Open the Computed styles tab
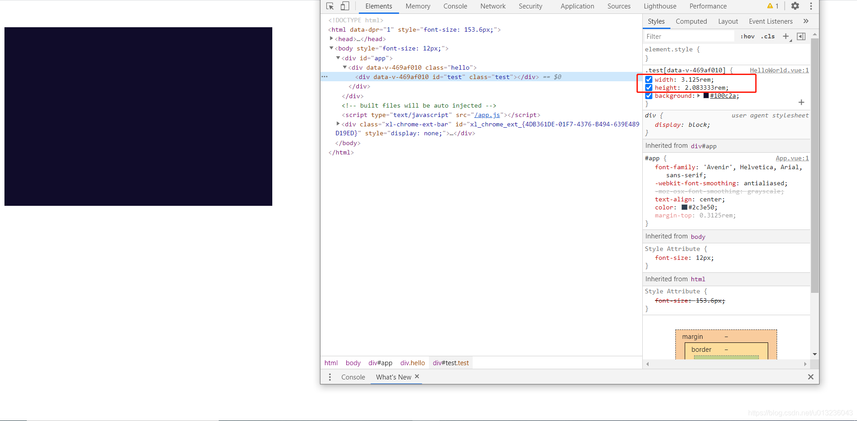Image resolution: width=857 pixels, height=421 pixels. point(691,21)
